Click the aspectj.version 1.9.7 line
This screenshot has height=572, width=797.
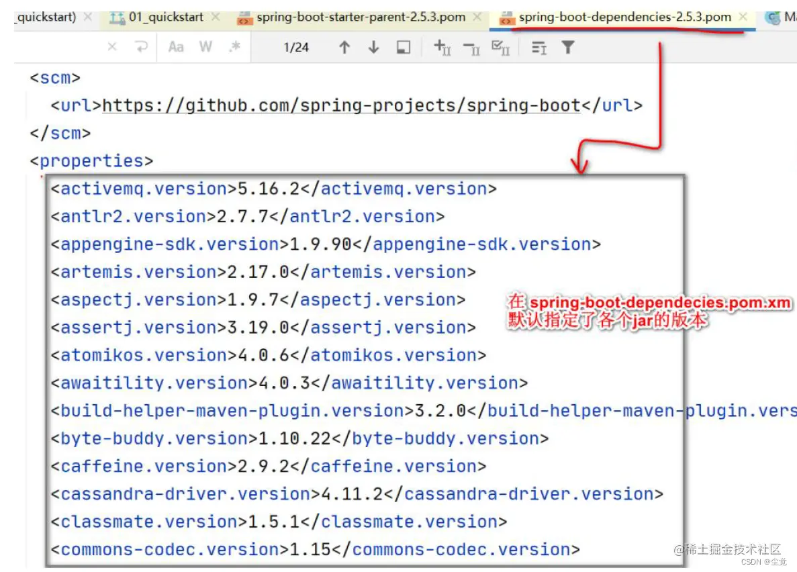[x=258, y=300]
